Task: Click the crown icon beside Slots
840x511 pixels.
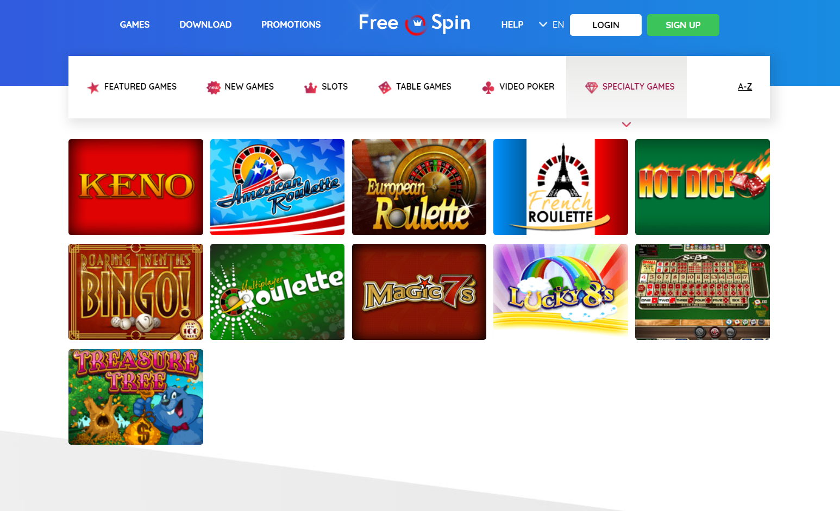Action: (310, 87)
